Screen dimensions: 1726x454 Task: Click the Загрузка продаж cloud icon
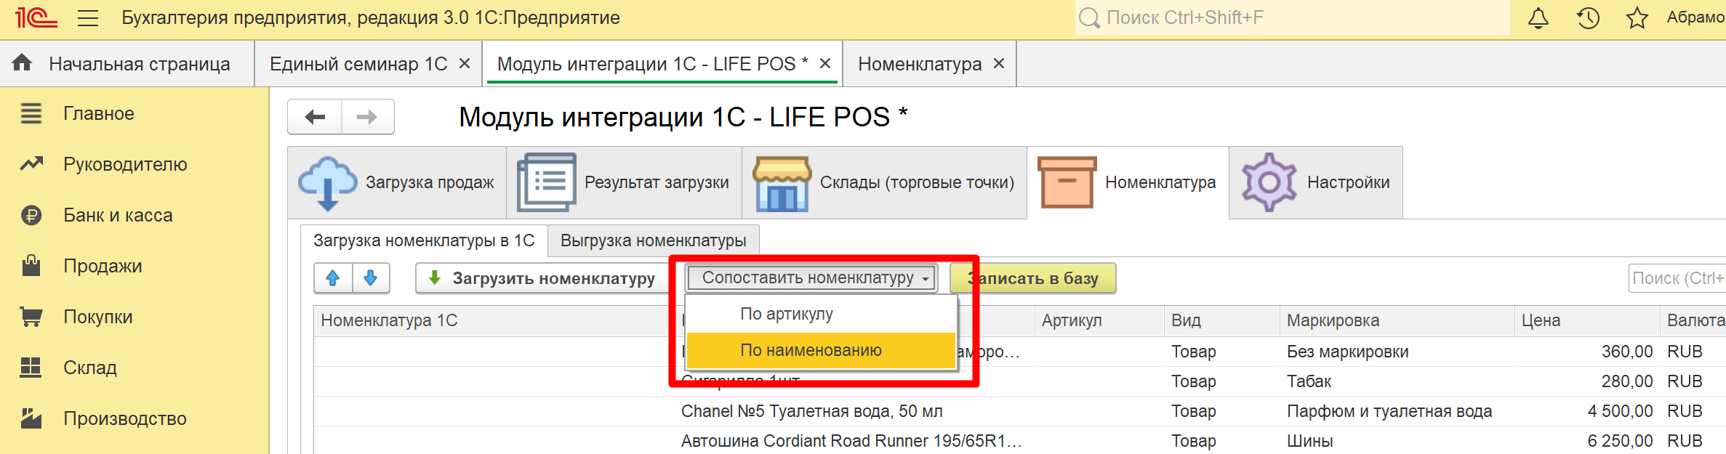(x=327, y=183)
